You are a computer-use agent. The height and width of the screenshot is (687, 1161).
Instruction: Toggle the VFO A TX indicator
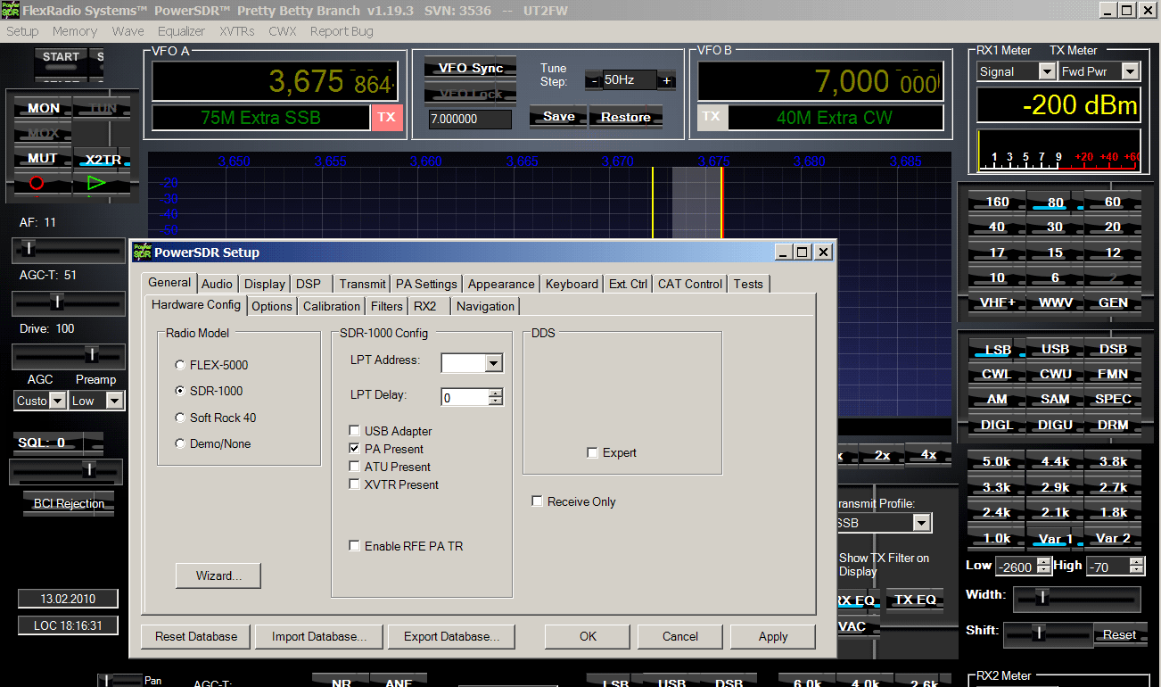click(386, 118)
